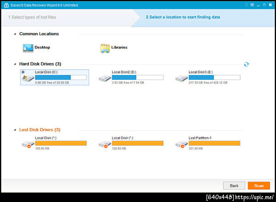
Task: Click the 'Hard Disk Drives (3)' heading
Action: 40,64
